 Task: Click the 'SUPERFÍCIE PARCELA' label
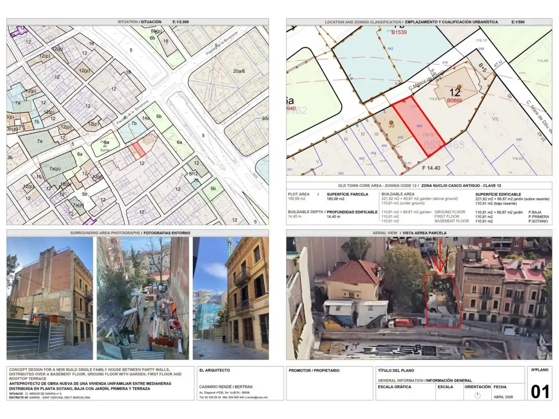click(348, 194)
